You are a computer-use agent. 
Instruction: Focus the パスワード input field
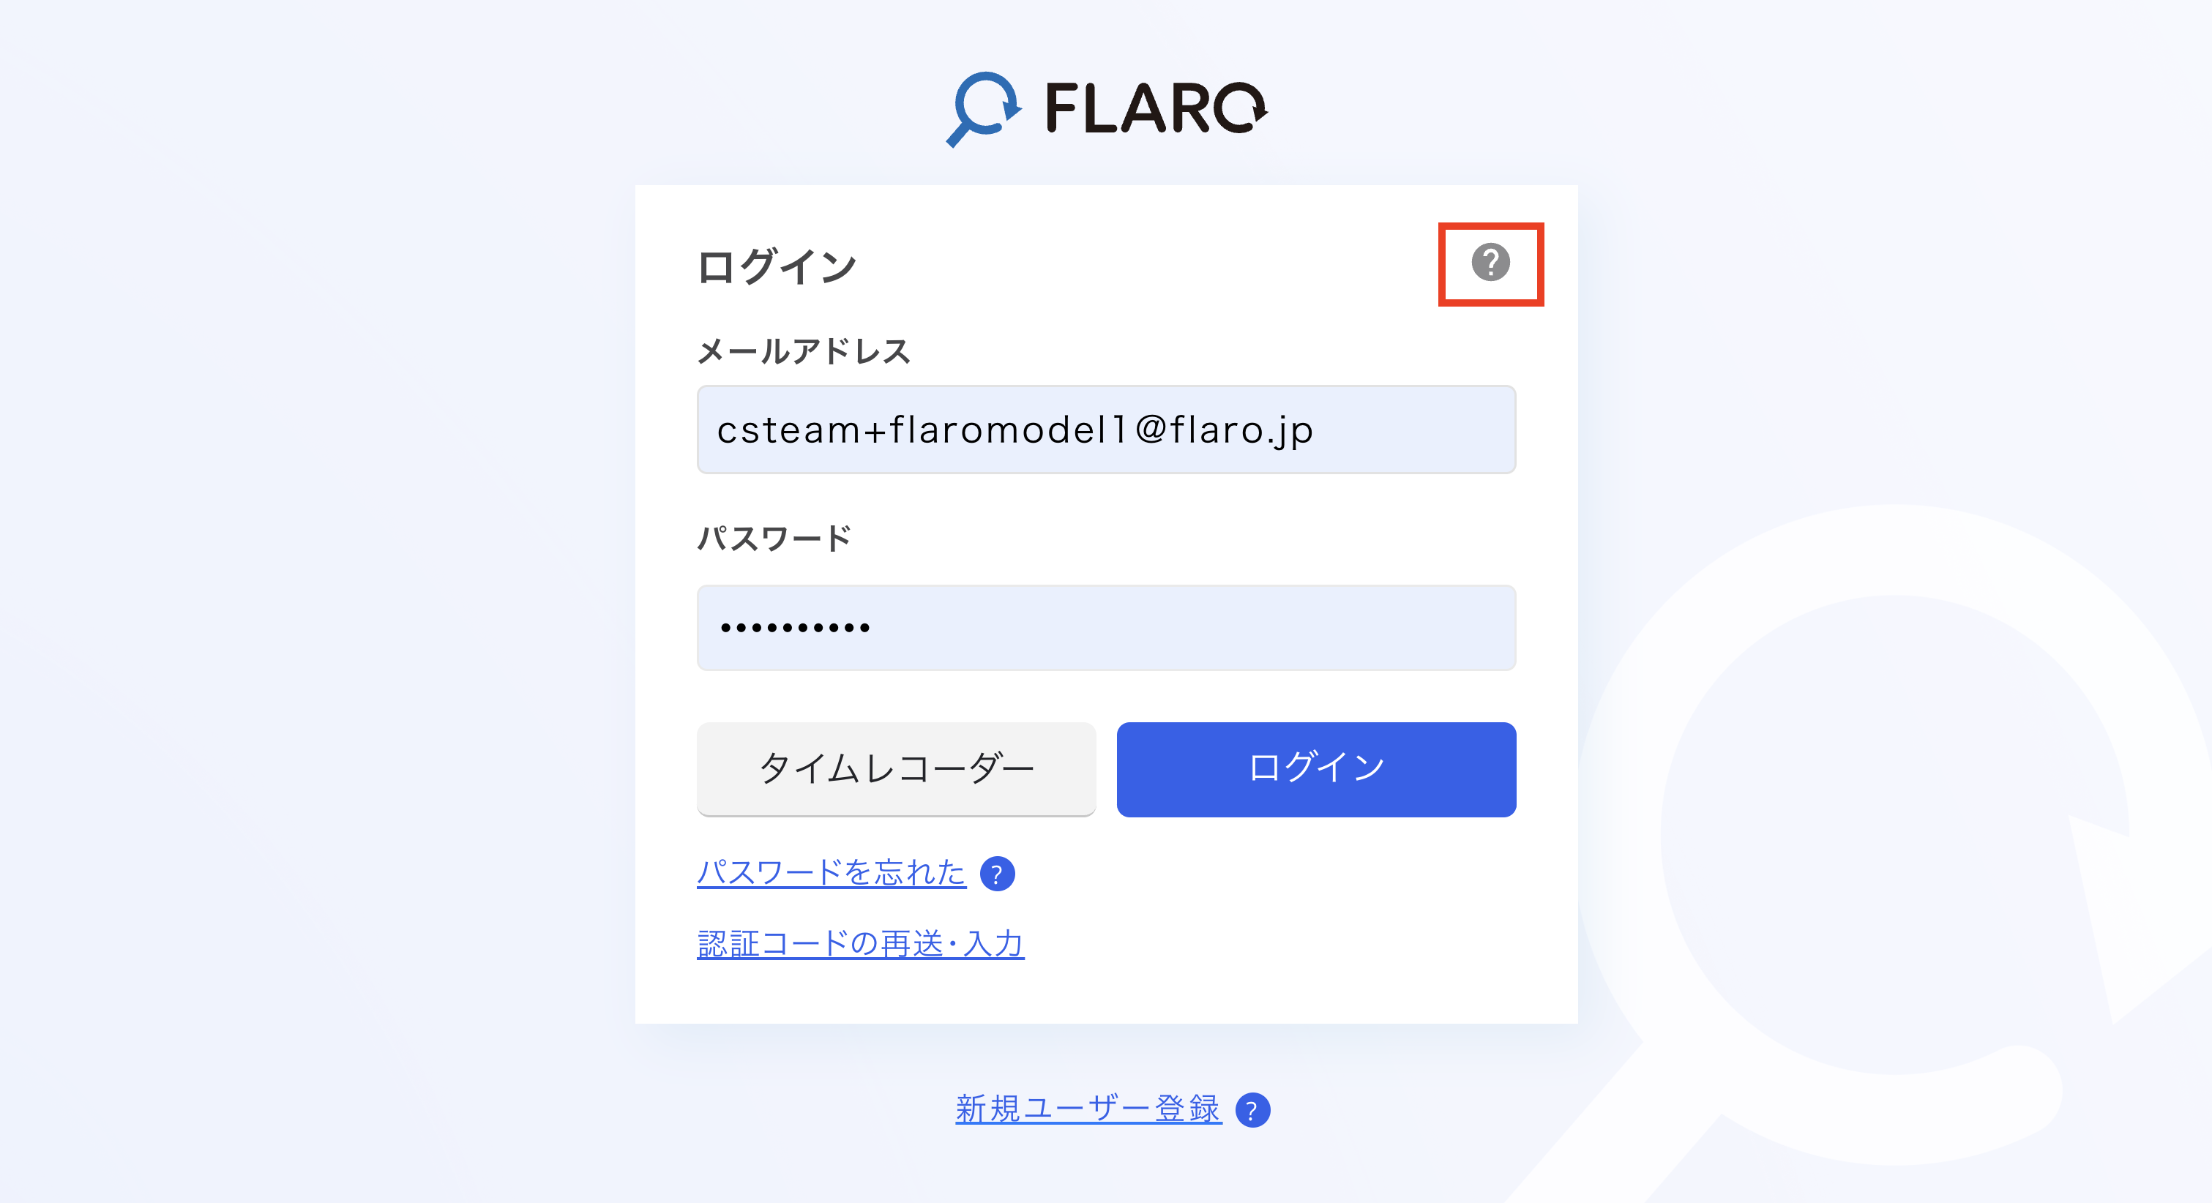click(1106, 628)
